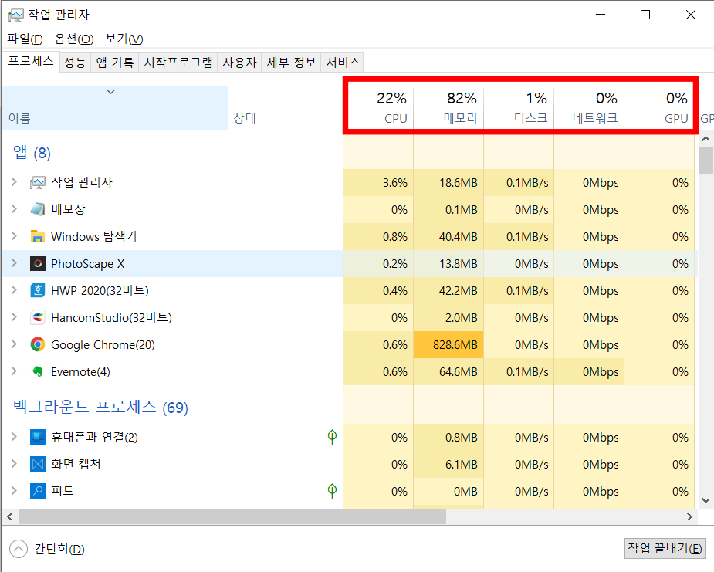The height and width of the screenshot is (572, 714).
Task: Click the 앱 (8) group heading
Action: click(x=32, y=153)
